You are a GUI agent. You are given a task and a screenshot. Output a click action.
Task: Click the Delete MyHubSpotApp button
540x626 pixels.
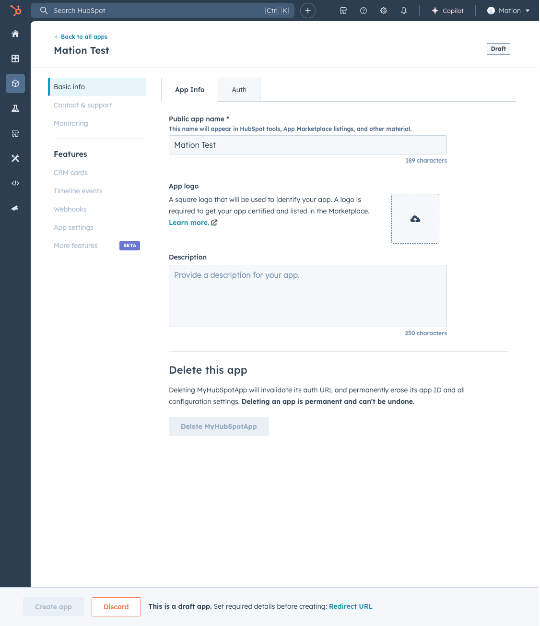[219, 426]
